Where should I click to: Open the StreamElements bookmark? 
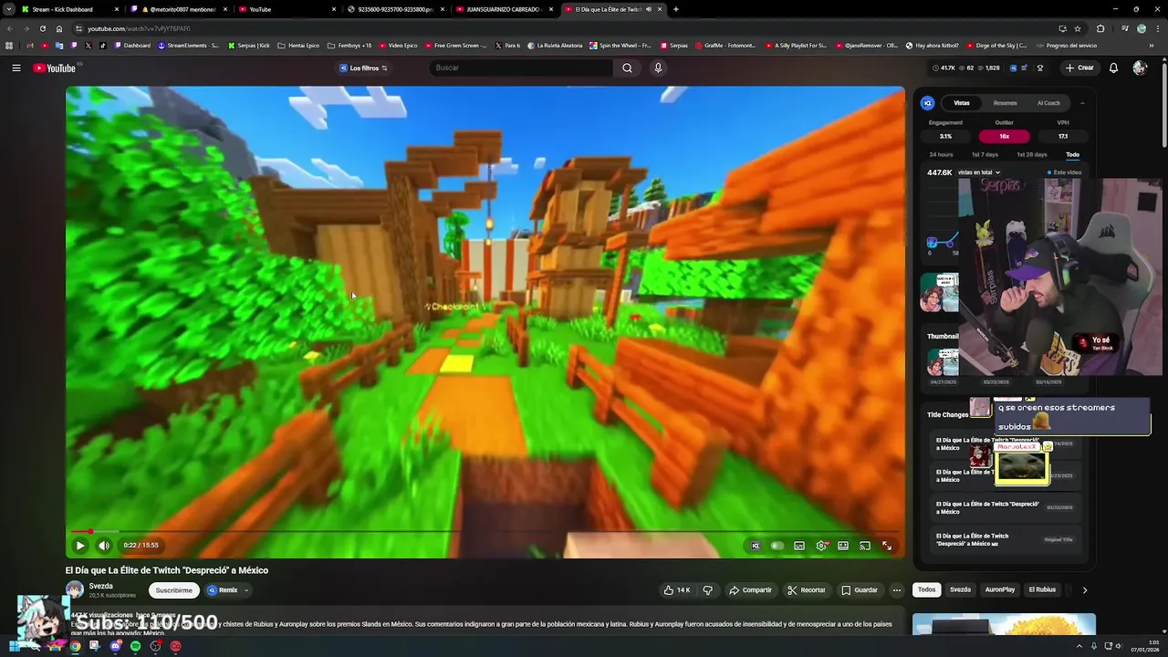pos(188,45)
